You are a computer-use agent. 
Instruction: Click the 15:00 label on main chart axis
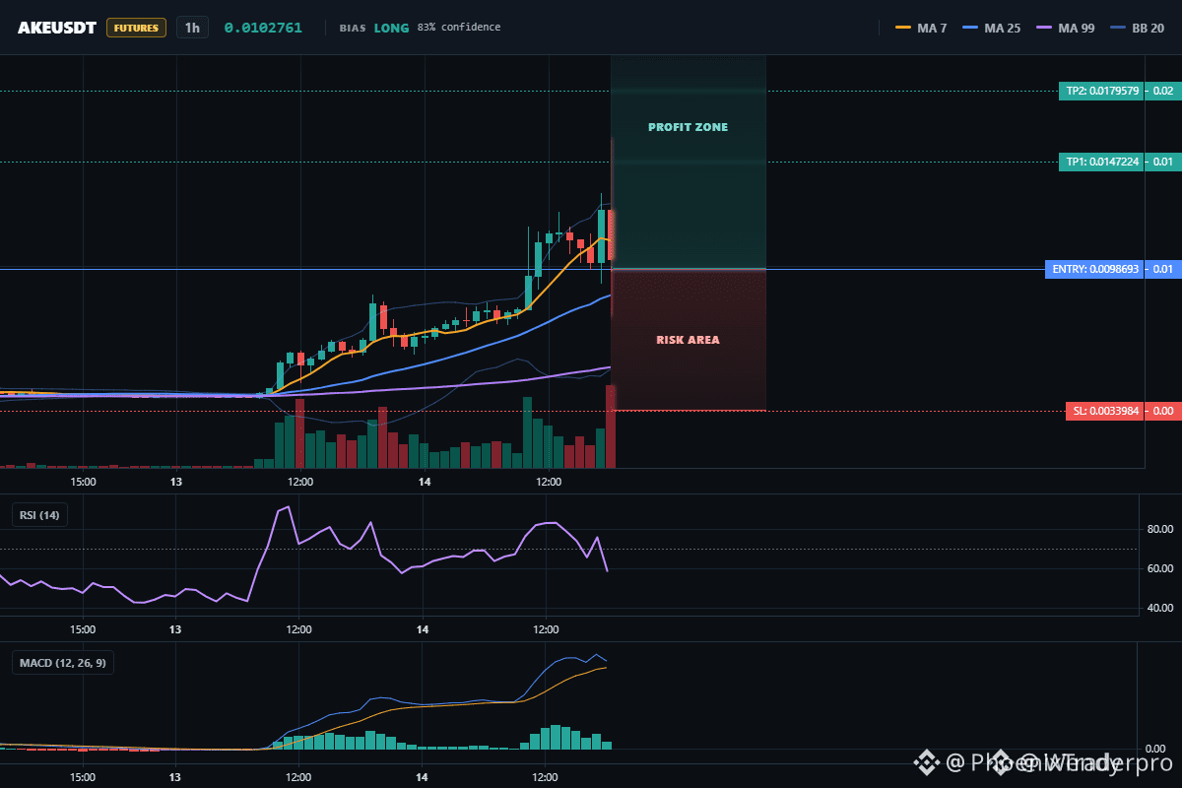83,482
